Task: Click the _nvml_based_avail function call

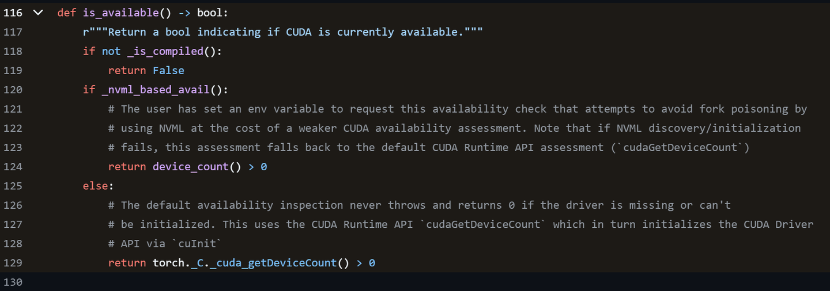Action: tap(156, 90)
